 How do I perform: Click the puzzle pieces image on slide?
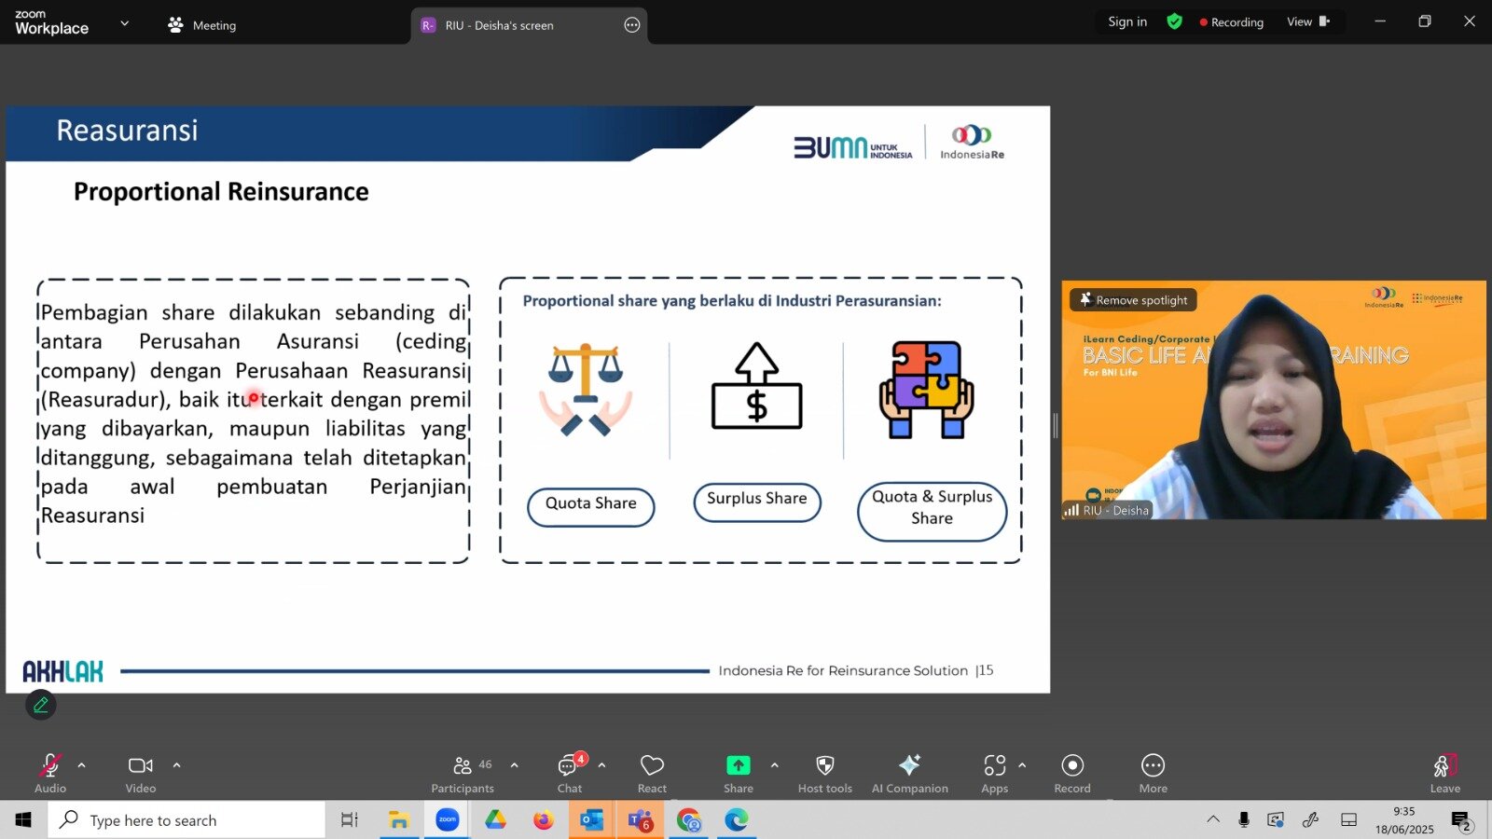(x=926, y=389)
